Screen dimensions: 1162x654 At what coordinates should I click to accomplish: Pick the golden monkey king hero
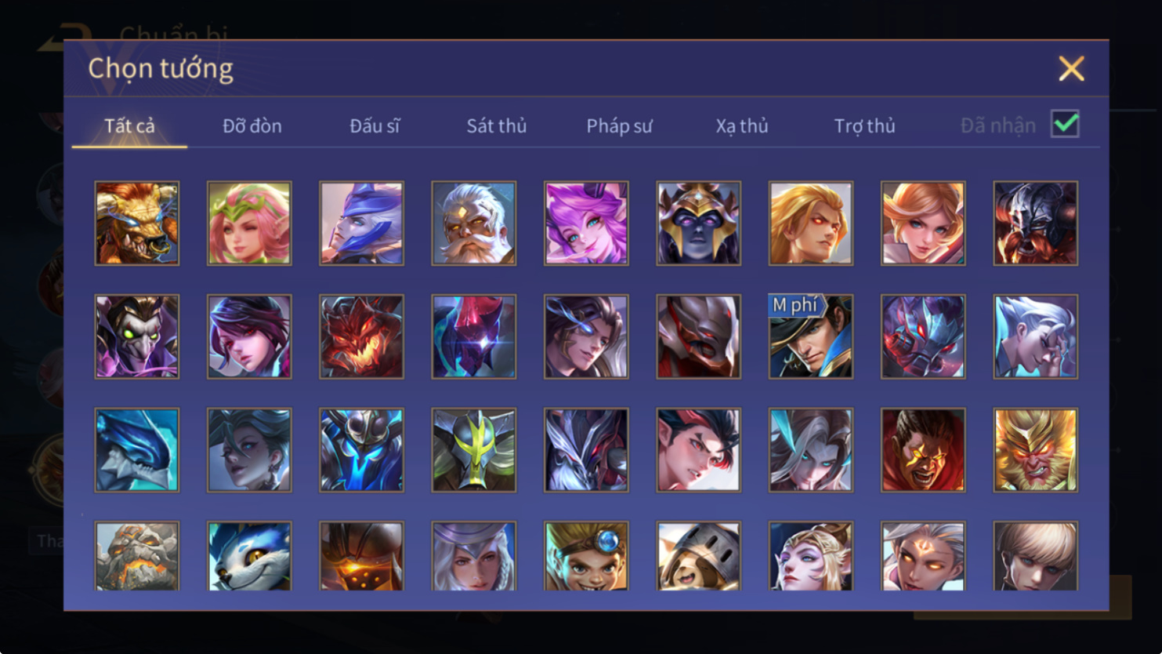[x=1036, y=450]
